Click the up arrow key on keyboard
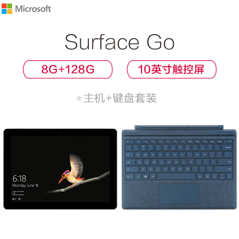239x239 pixels. coord(222,175)
